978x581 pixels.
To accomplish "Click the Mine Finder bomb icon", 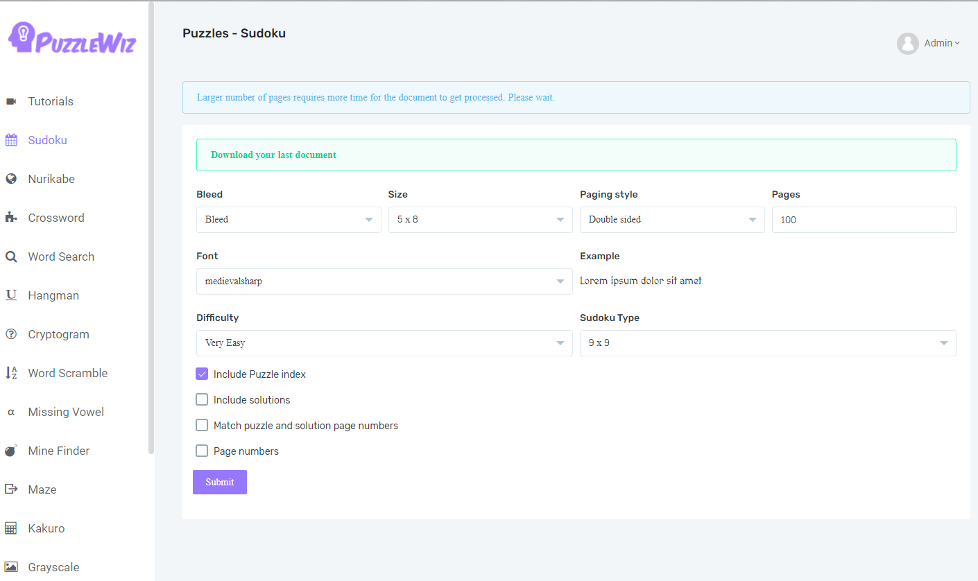I will click(11, 451).
